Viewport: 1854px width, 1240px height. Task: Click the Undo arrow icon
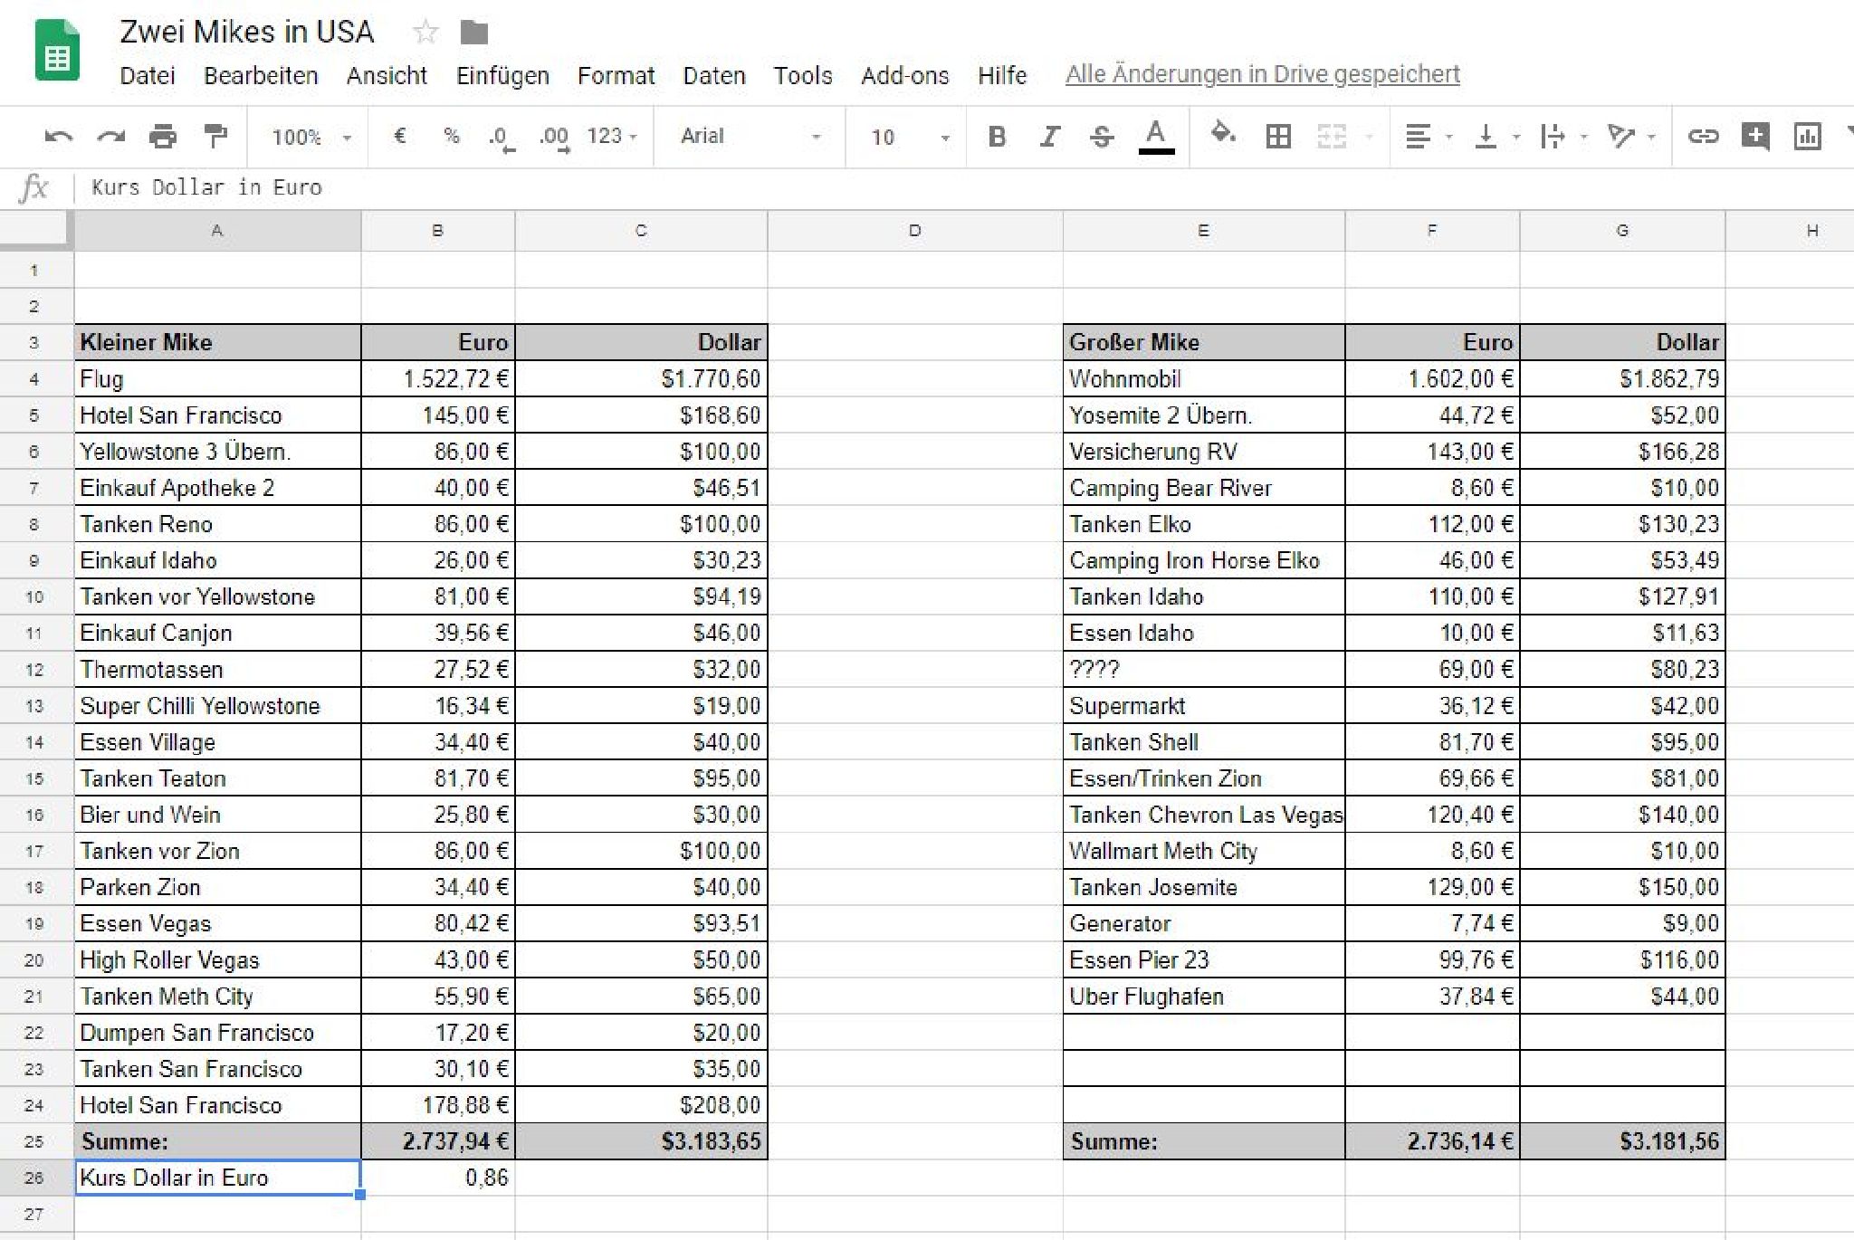tap(59, 137)
